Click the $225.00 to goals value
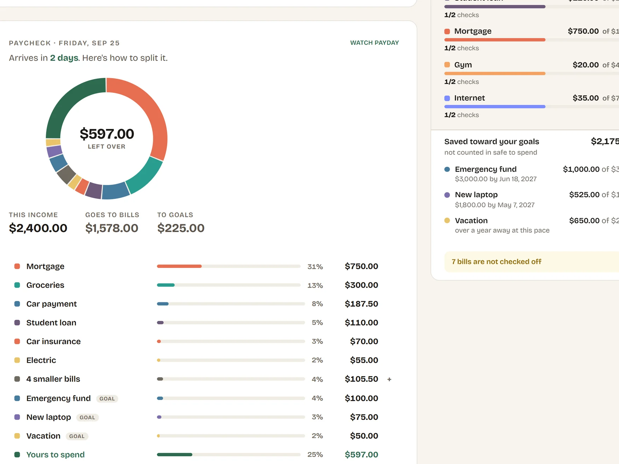 [x=181, y=228]
